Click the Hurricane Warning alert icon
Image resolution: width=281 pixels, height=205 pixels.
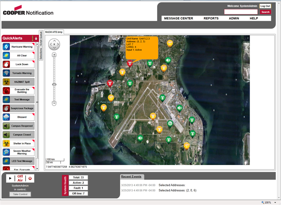coord(6,47)
